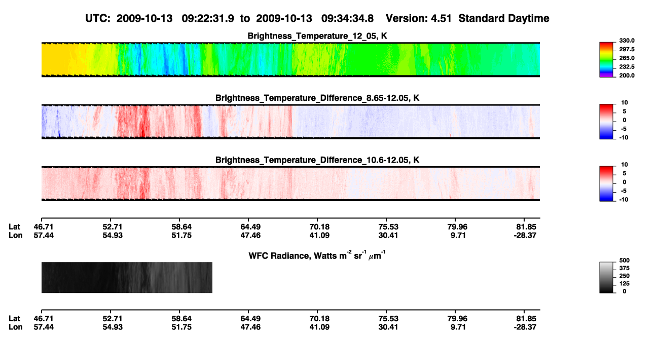Click the Brightness_Temperature_Difference_8.65-12.05, K heading
The image size is (659, 338).
(318, 98)
